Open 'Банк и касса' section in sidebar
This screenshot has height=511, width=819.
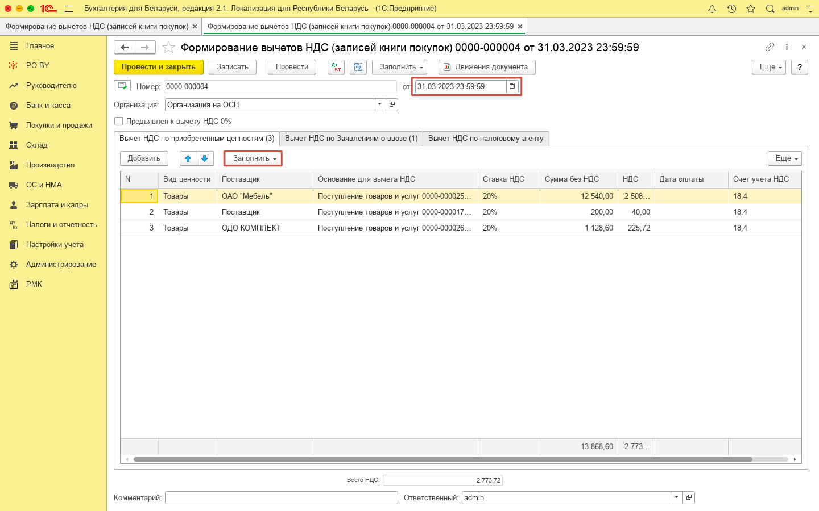(48, 106)
